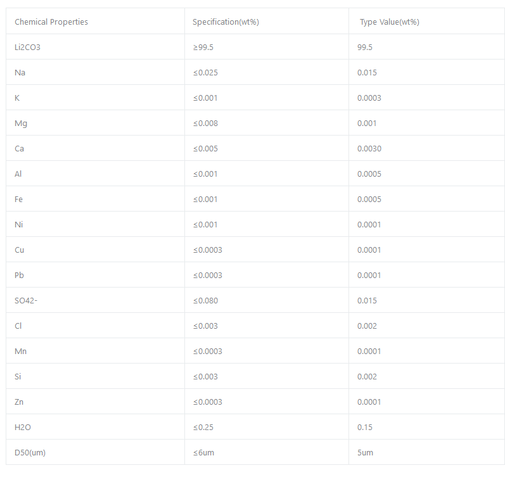Image resolution: width=505 pixels, height=482 pixels.
Task: Click the ≥99.5 specification value
Action: click(x=203, y=48)
